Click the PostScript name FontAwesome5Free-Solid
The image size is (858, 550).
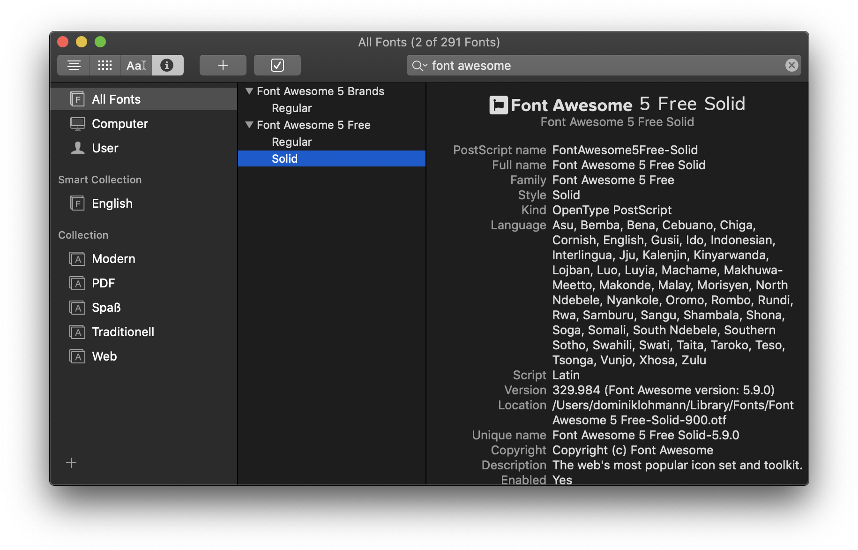click(x=625, y=150)
